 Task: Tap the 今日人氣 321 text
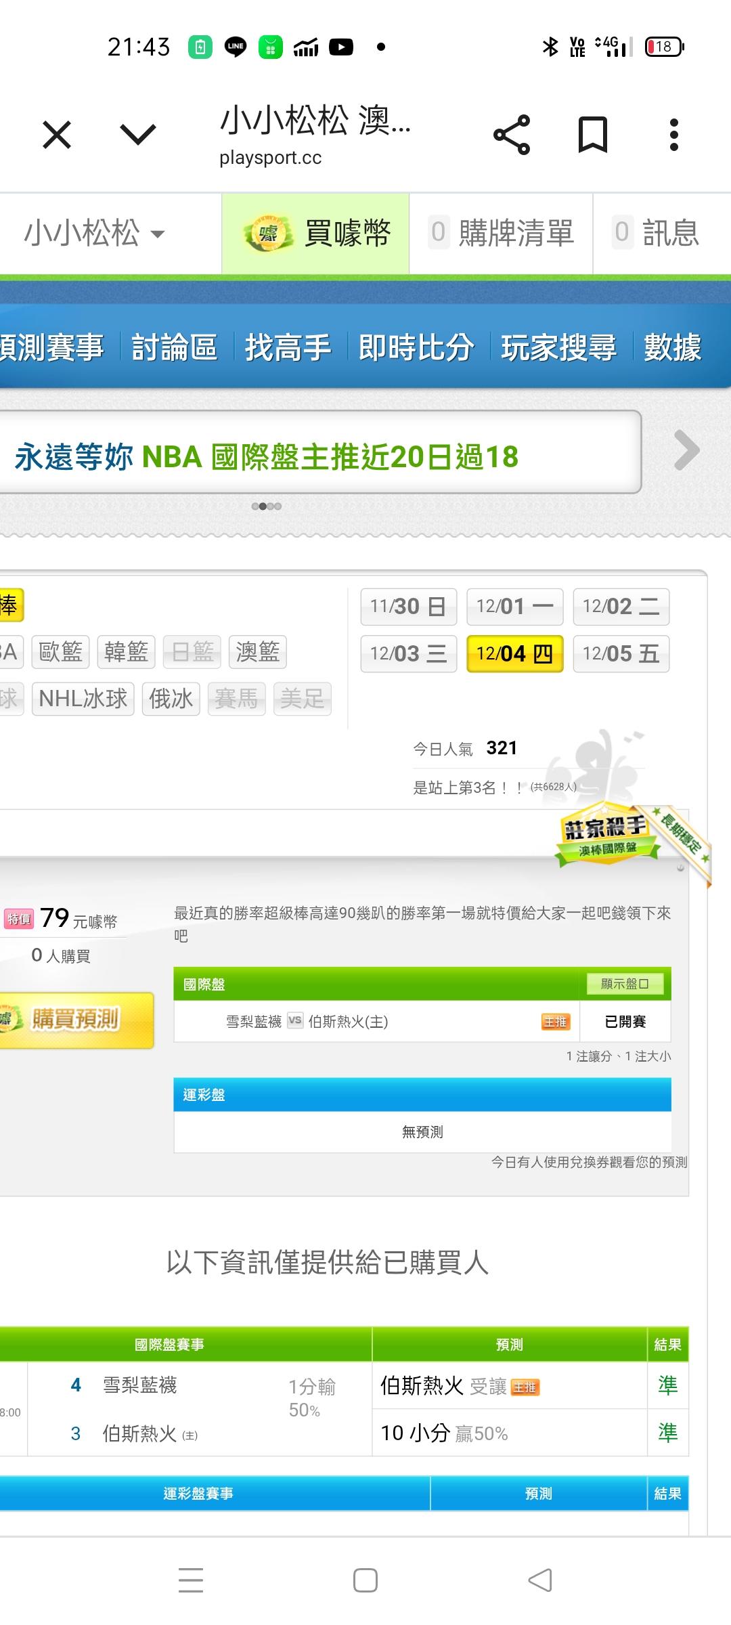point(466,748)
